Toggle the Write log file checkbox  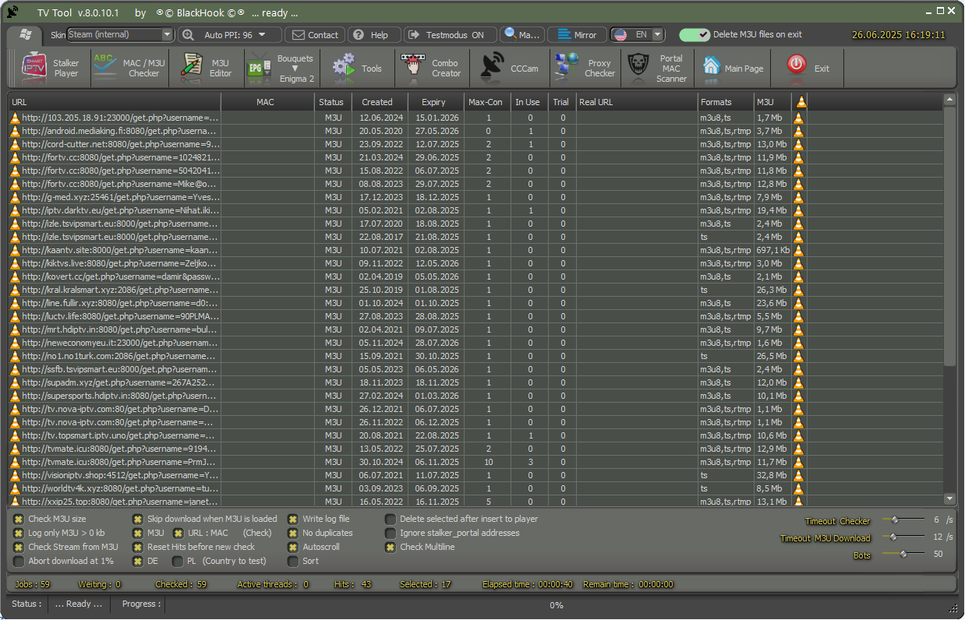click(x=293, y=520)
